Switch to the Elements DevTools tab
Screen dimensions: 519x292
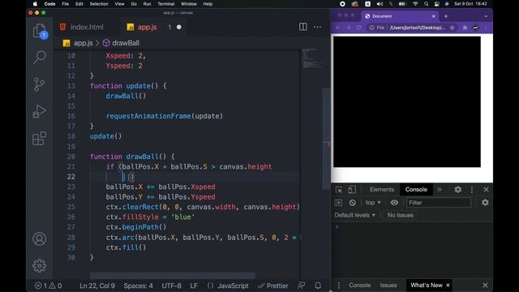click(x=382, y=190)
